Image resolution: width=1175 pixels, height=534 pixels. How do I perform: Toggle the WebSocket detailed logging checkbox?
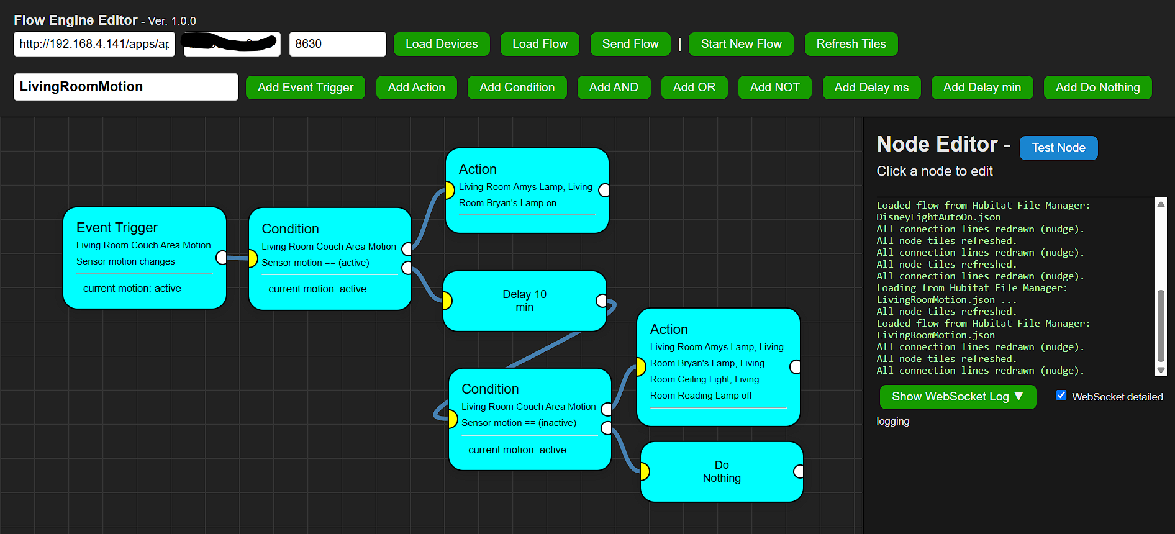1061,396
